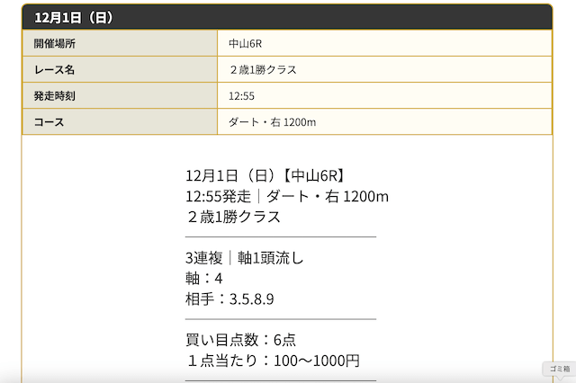Click the 3連複｜軸1頭流し bet type line

(x=245, y=258)
